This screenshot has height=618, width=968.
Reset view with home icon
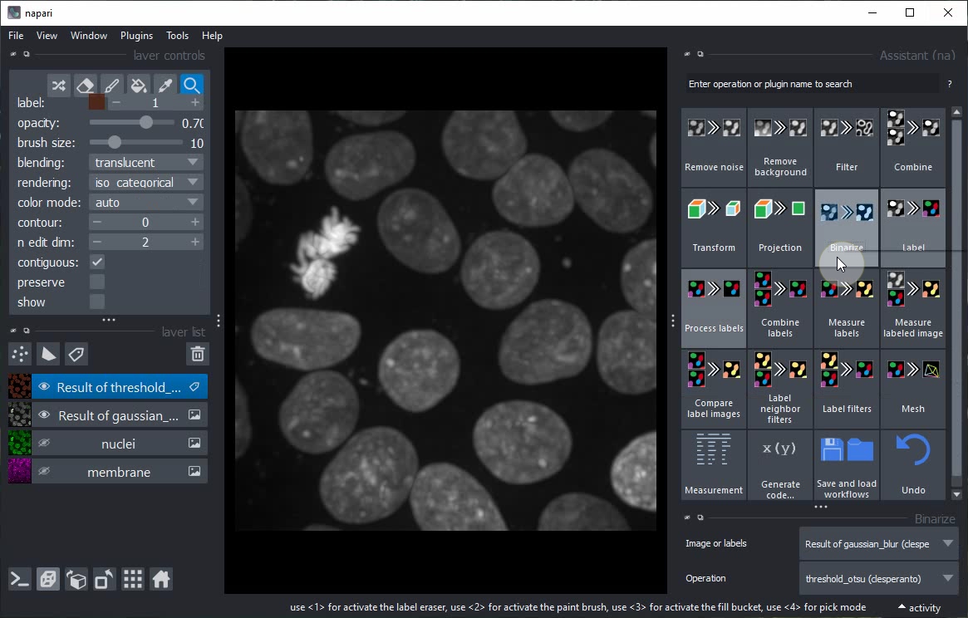(x=161, y=579)
